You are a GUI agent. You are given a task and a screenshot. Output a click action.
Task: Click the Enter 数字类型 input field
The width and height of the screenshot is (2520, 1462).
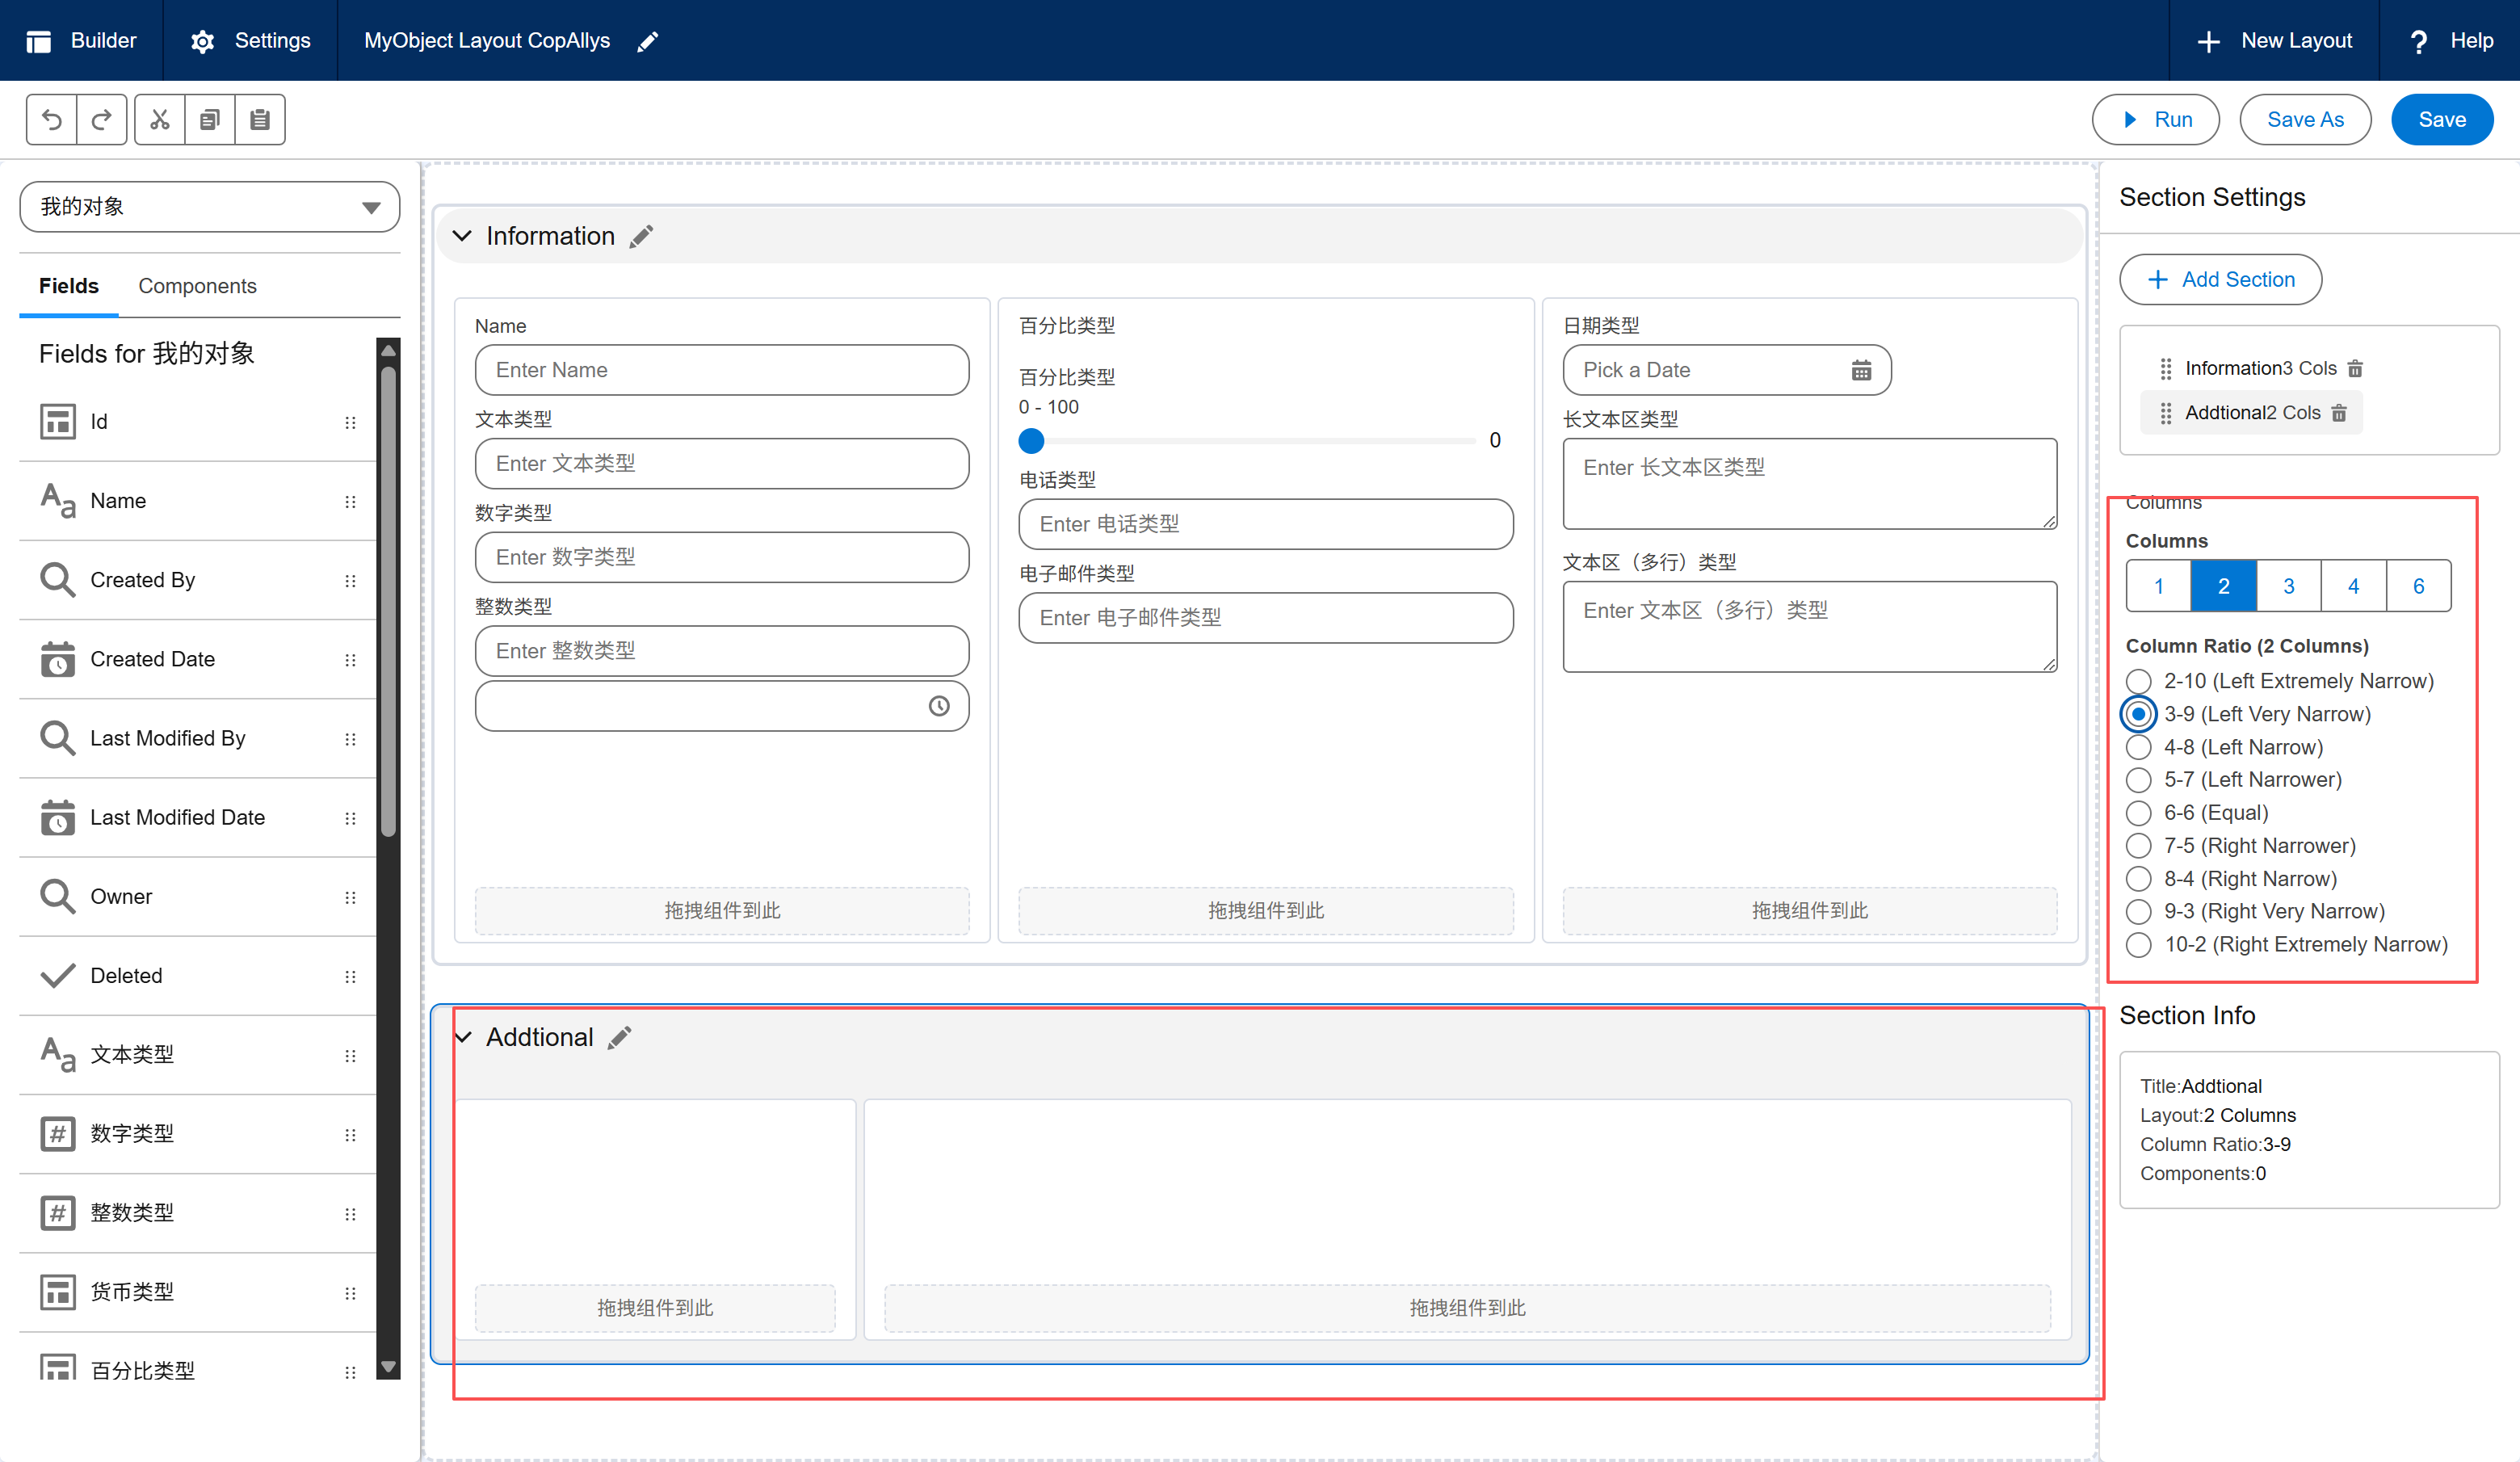(722, 558)
